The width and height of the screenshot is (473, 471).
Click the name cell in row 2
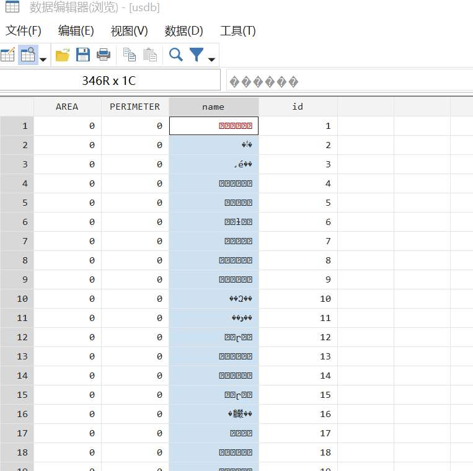214,145
